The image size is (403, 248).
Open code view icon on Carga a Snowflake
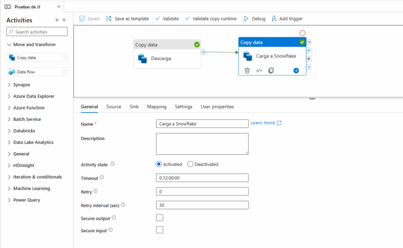click(259, 71)
